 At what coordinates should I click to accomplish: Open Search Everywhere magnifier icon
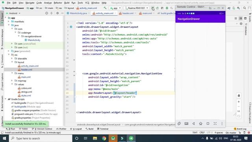[x=245, y=8]
